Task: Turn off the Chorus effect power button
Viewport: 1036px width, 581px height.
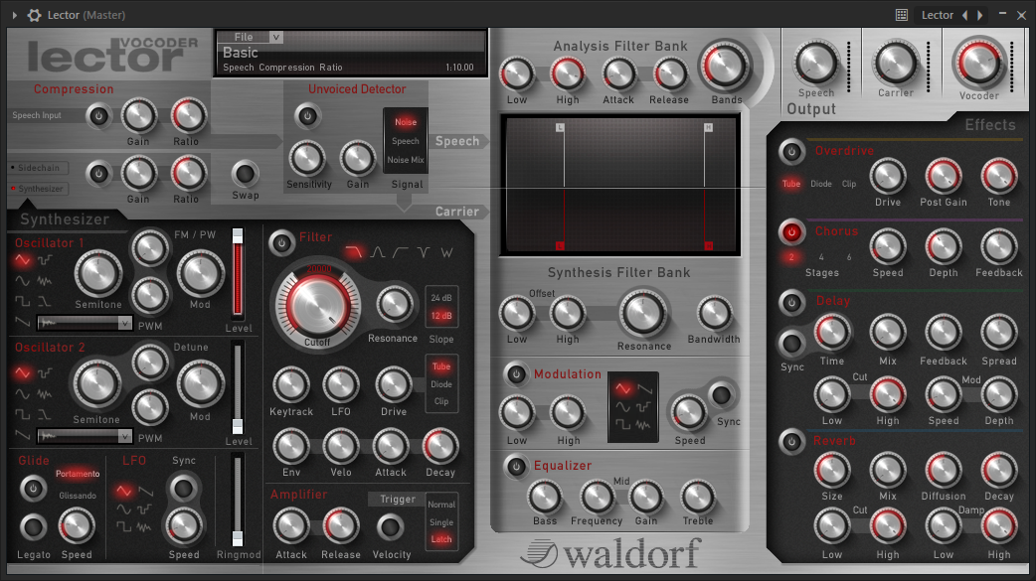Action: coord(791,232)
